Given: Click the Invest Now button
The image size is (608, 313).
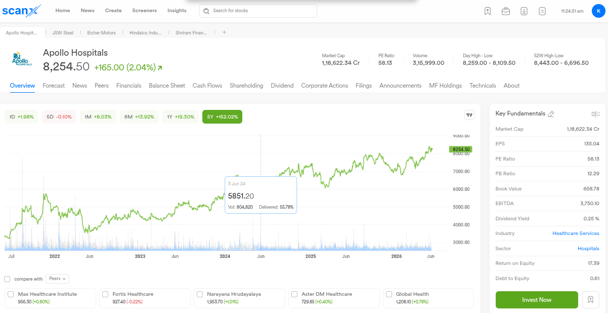Looking at the screenshot, I should click(537, 300).
